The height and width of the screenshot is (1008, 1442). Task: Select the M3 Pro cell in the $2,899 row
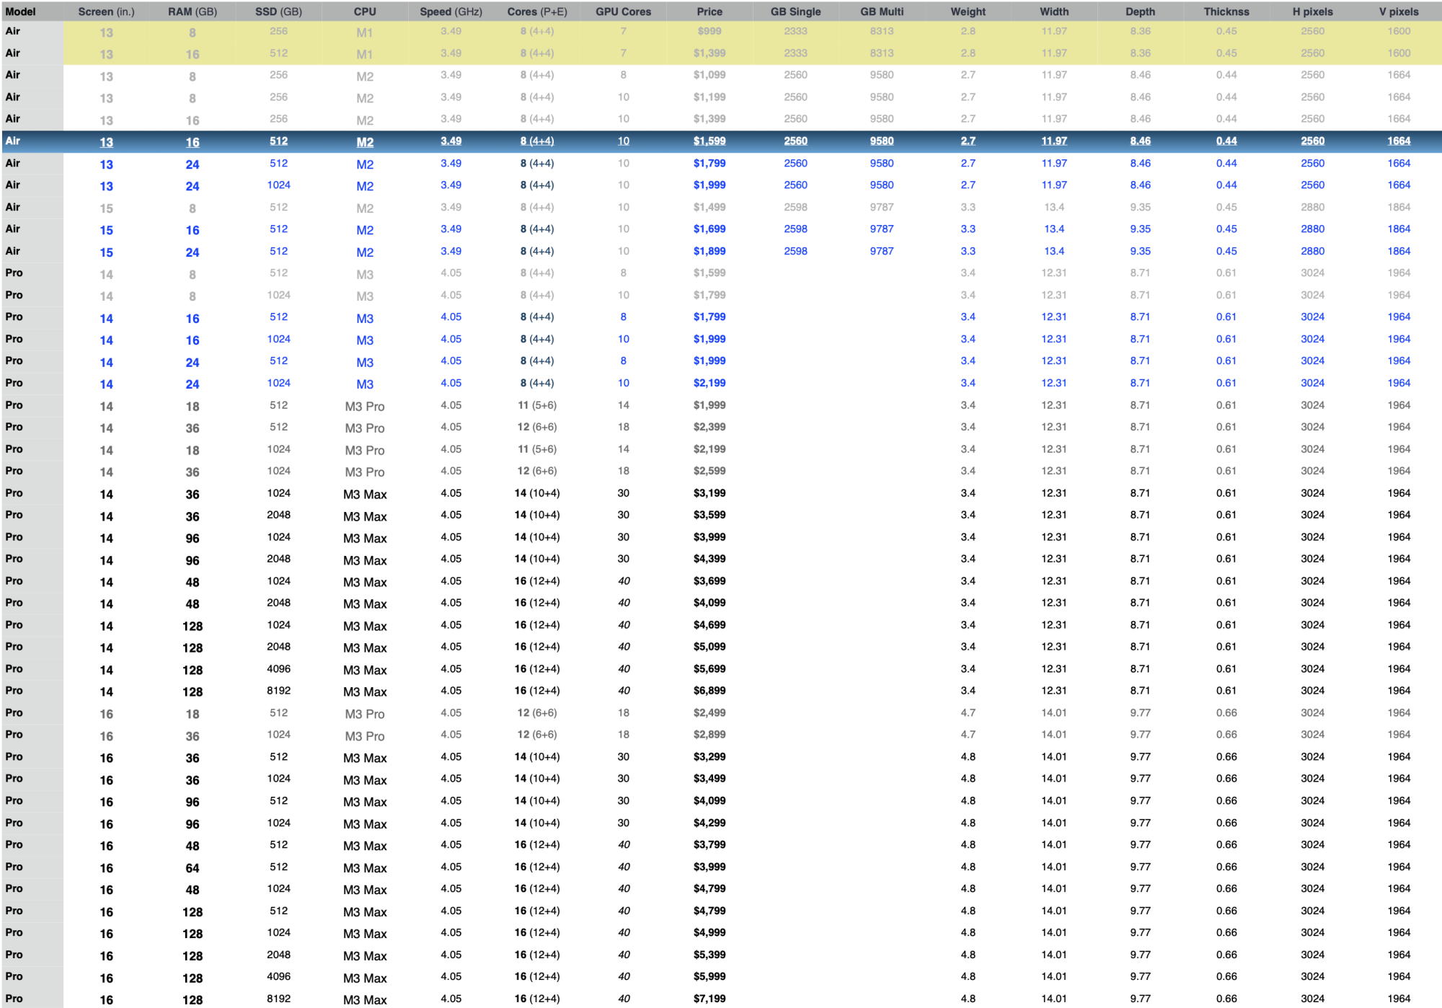[x=365, y=736]
